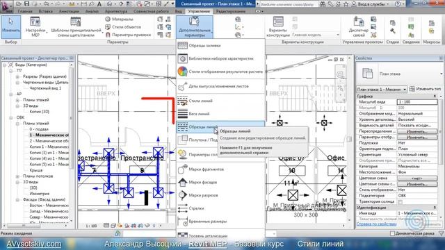Toggle Траектория солнца checkbox
Viewport: 445px width, 250px height.
pyautogui.click(x=400, y=202)
